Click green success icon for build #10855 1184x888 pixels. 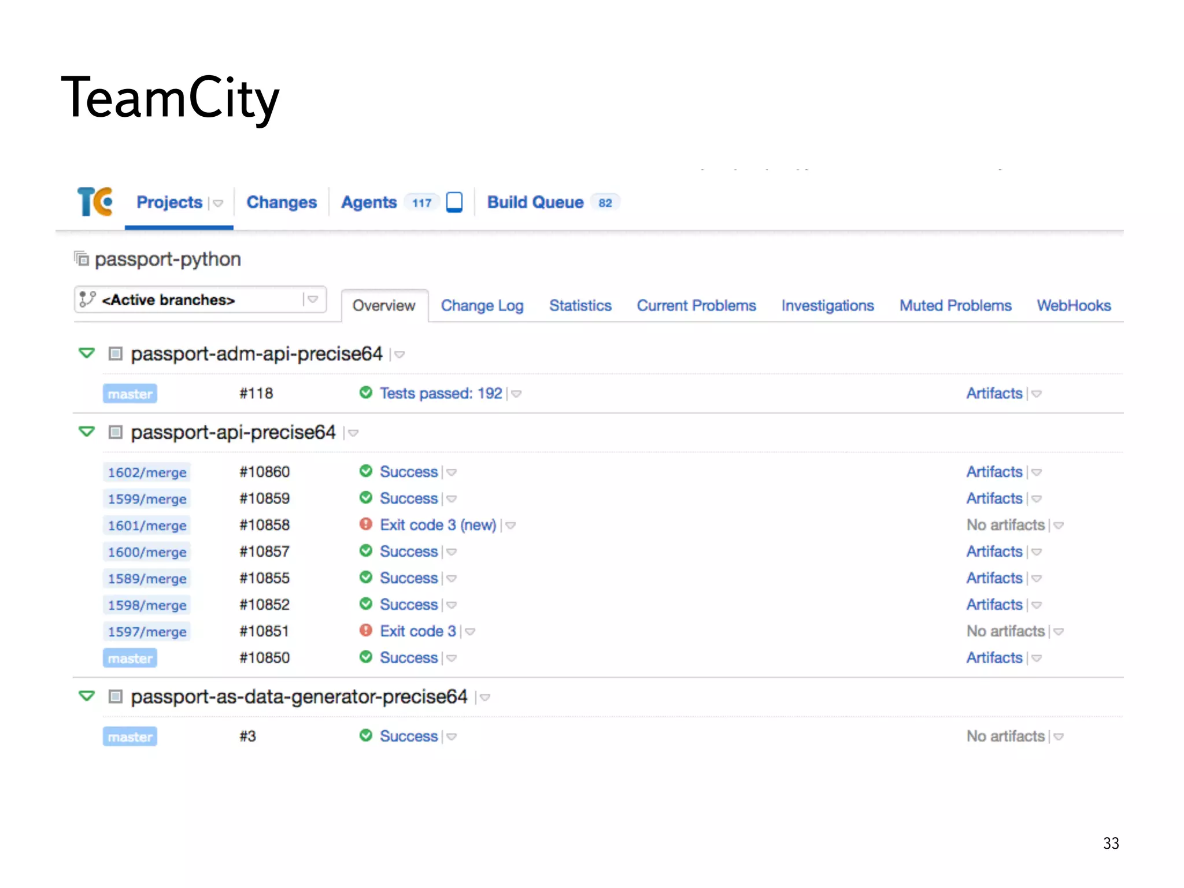[366, 578]
